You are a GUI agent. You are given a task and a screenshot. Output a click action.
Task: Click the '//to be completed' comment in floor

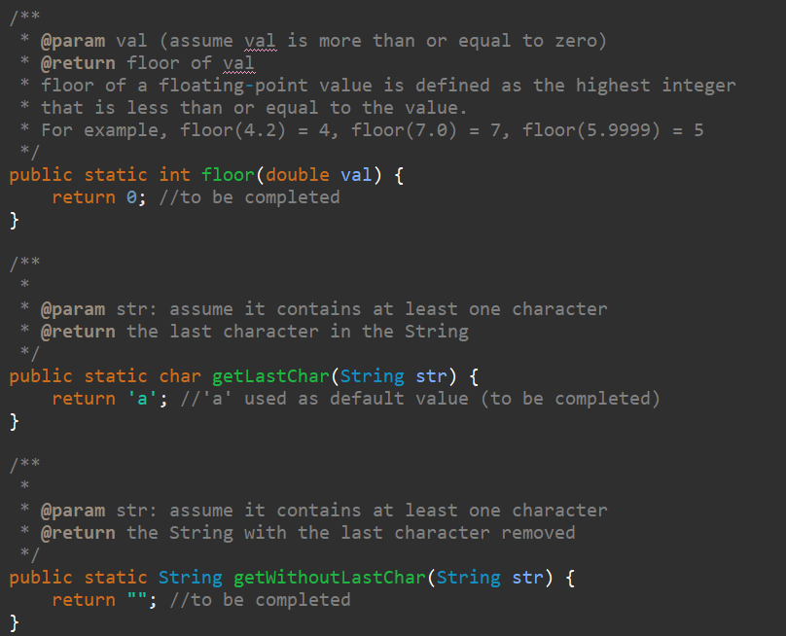click(x=249, y=197)
